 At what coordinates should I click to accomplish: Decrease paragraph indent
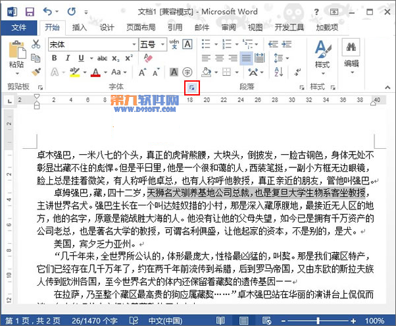pyautogui.click(x=273, y=44)
